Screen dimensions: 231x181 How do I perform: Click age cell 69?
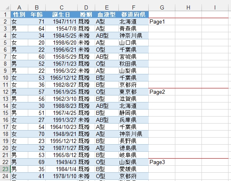point(37,162)
